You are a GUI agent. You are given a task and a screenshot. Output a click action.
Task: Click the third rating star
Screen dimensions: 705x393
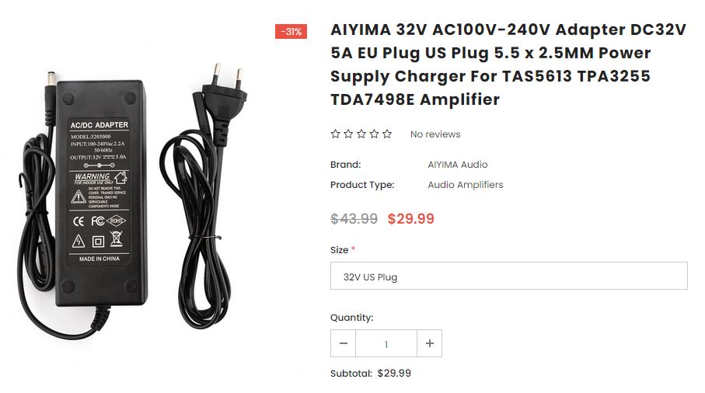point(361,134)
